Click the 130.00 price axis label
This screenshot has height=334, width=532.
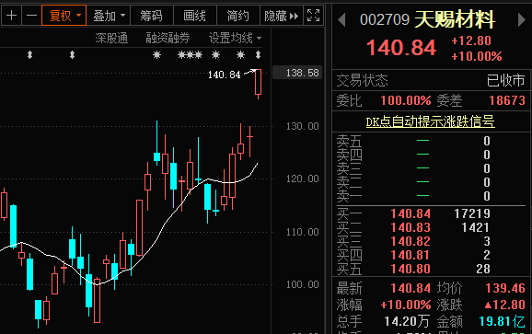point(302,126)
